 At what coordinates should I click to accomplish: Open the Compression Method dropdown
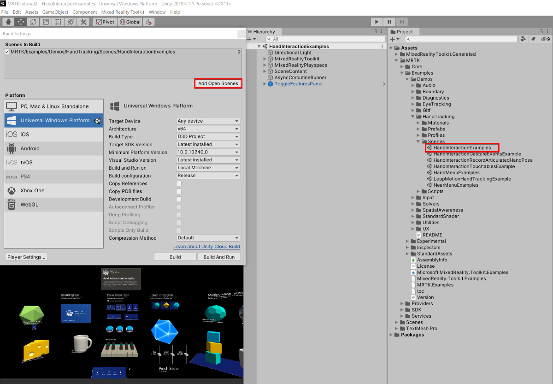(x=208, y=238)
